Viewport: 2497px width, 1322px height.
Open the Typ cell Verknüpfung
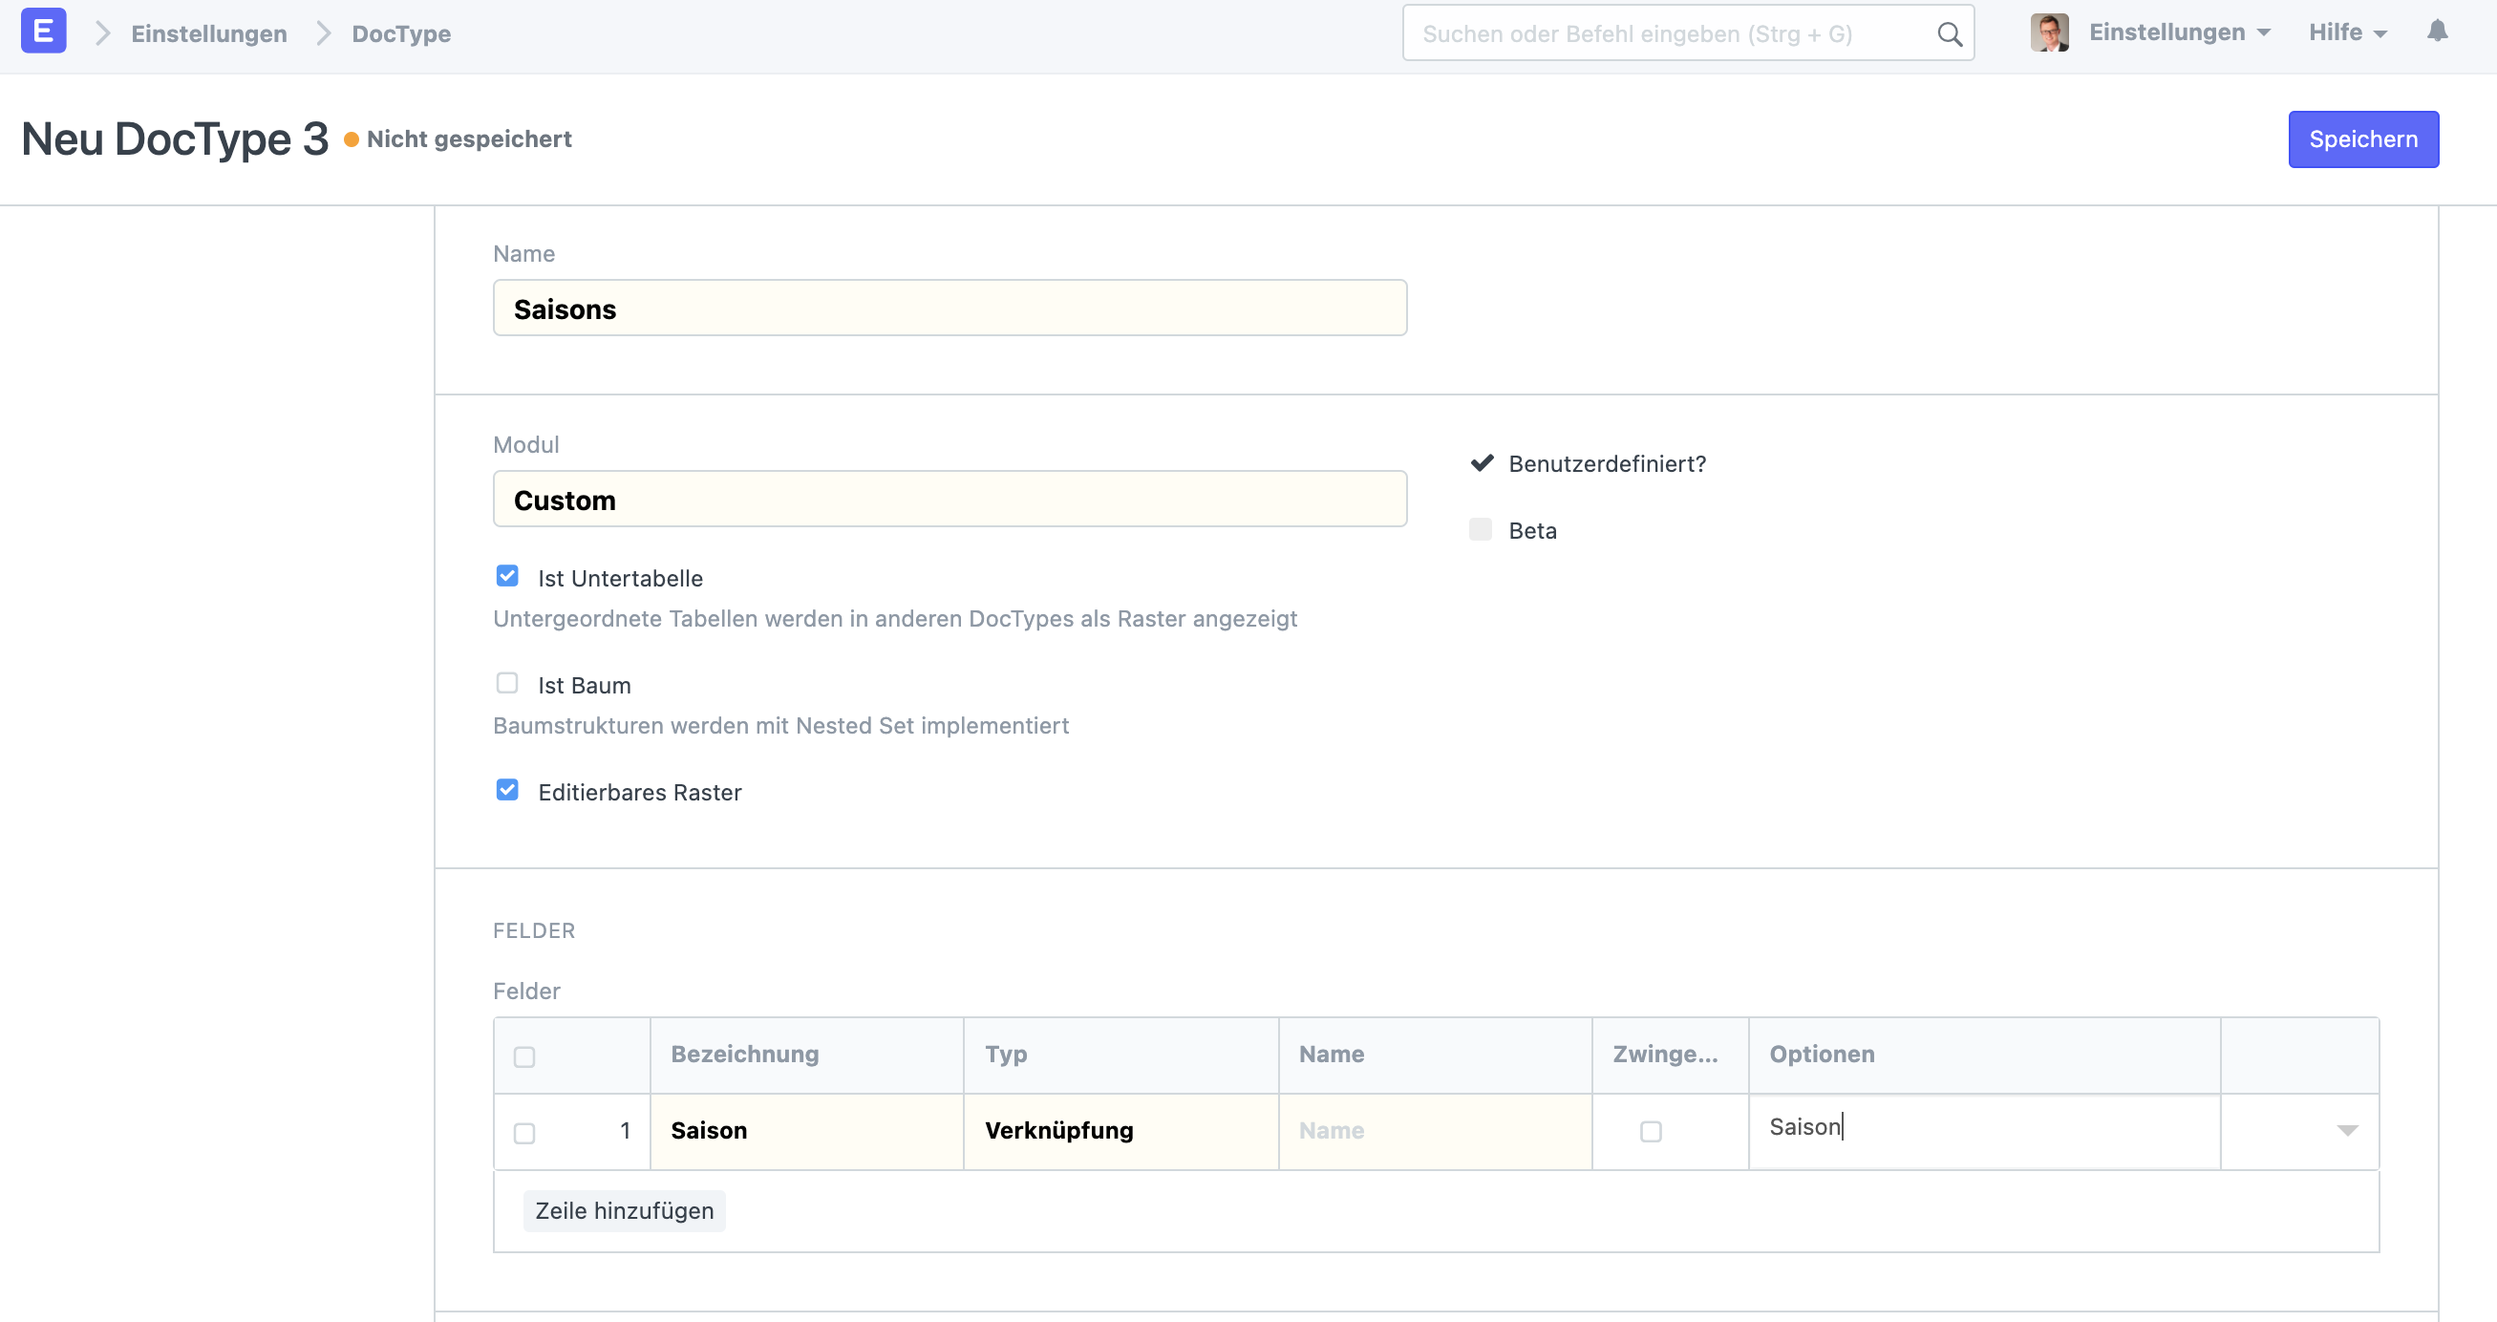[1120, 1131]
